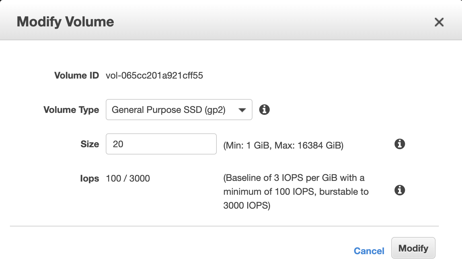Click the Cancel link
Image resolution: width=462 pixels, height=272 pixels.
(x=369, y=251)
